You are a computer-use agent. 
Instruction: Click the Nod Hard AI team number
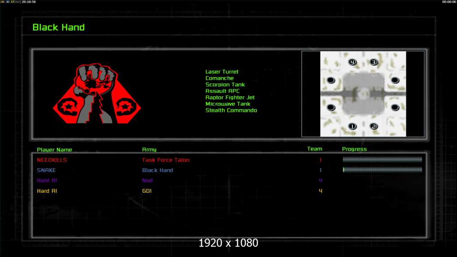pos(321,180)
